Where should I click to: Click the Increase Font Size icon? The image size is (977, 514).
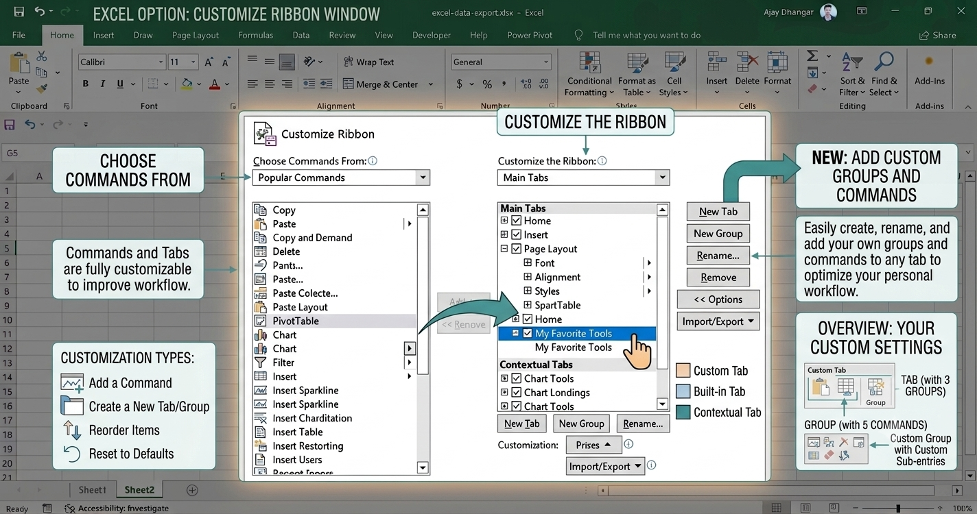pos(209,62)
